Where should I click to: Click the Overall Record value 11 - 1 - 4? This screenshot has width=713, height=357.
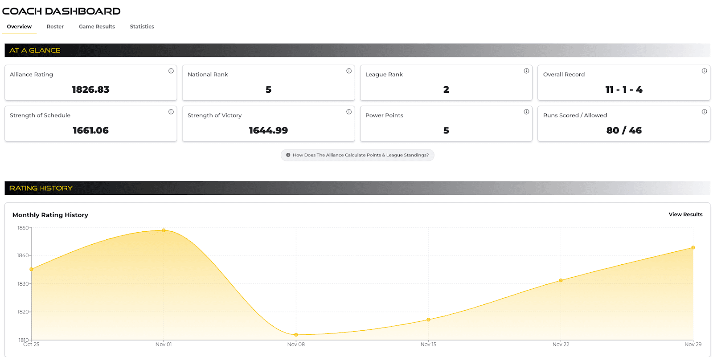(624, 90)
